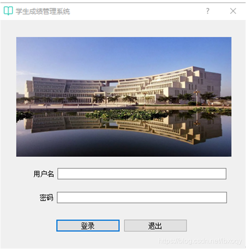This screenshot has height=249, width=246.
Task: Click the 用户名 label text
Action: pos(43,174)
